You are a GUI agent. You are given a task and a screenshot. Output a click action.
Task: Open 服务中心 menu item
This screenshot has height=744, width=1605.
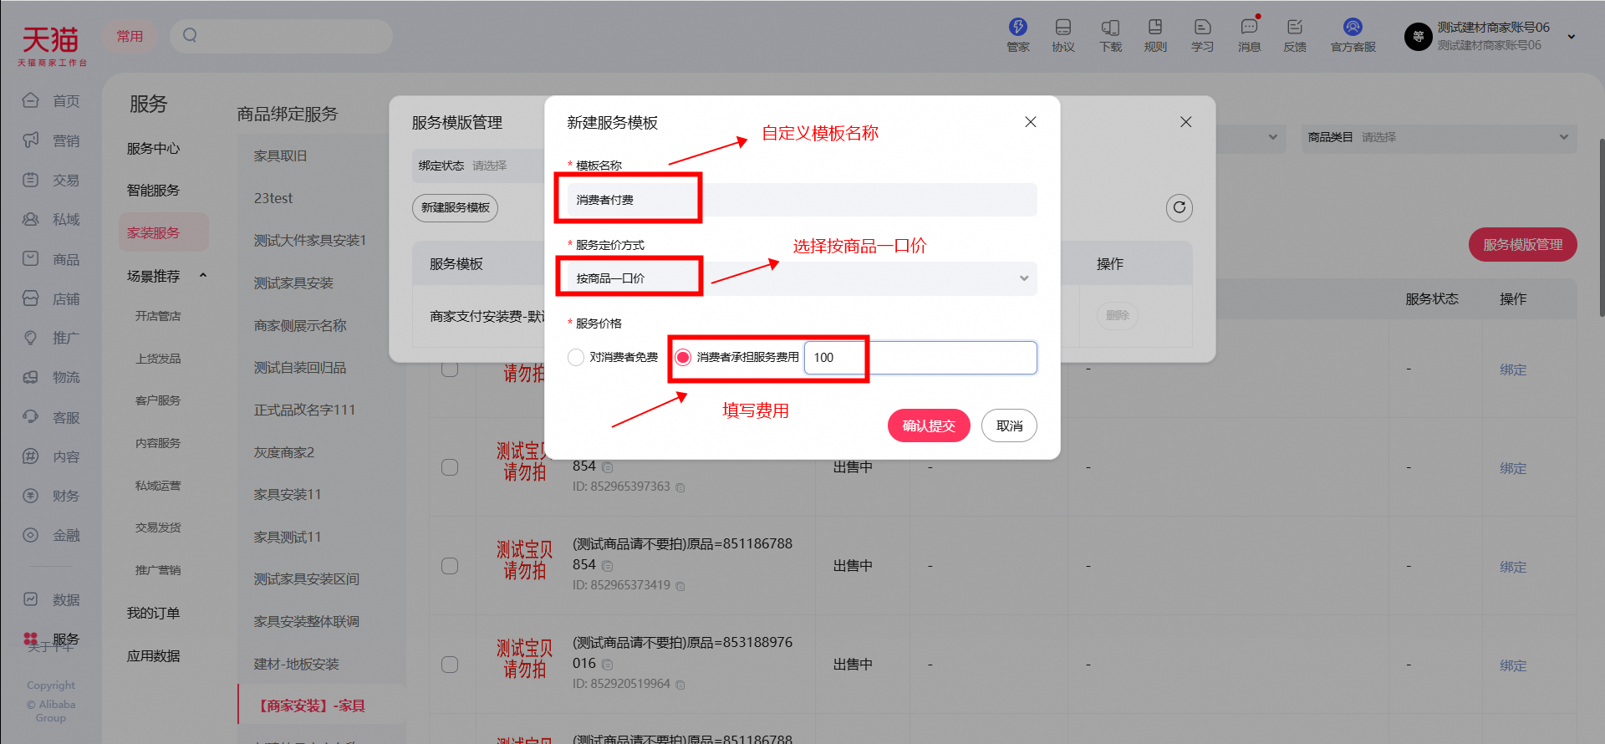pos(154,148)
